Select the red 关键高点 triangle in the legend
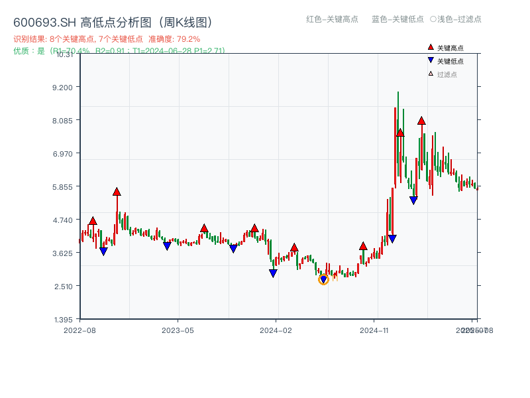530x398 pixels. pos(429,48)
